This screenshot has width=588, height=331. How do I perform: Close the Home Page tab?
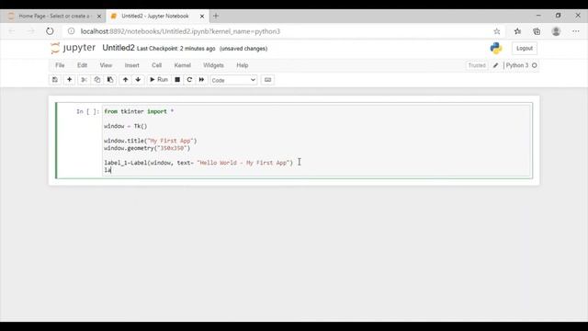(99, 17)
